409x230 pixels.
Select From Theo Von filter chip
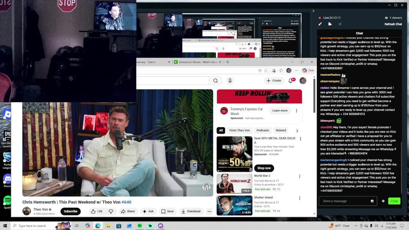[x=239, y=130]
